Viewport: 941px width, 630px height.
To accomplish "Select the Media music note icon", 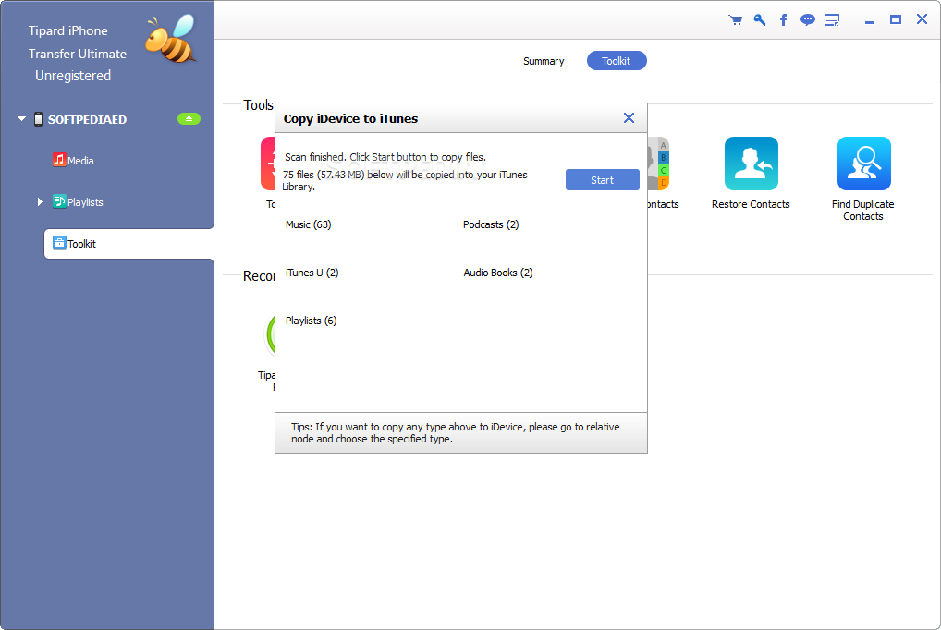I will point(59,160).
